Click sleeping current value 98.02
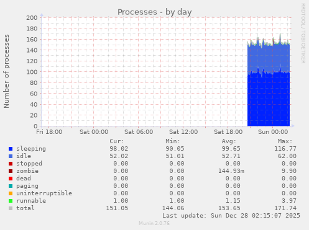The height and width of the screenshot is (230, 309). (119, 149)
